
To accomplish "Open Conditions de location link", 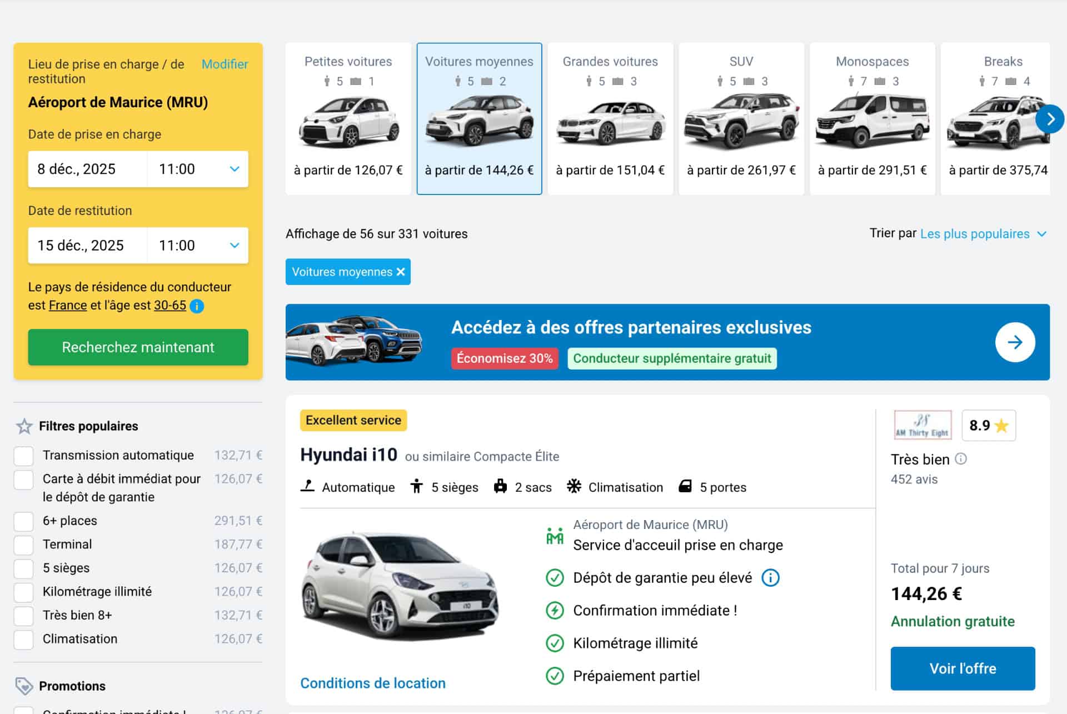I will [x=372, y=683].
